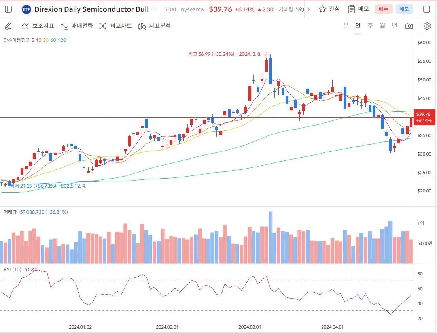Click the 거래량 volume indicator label

(x=10, y=212)
